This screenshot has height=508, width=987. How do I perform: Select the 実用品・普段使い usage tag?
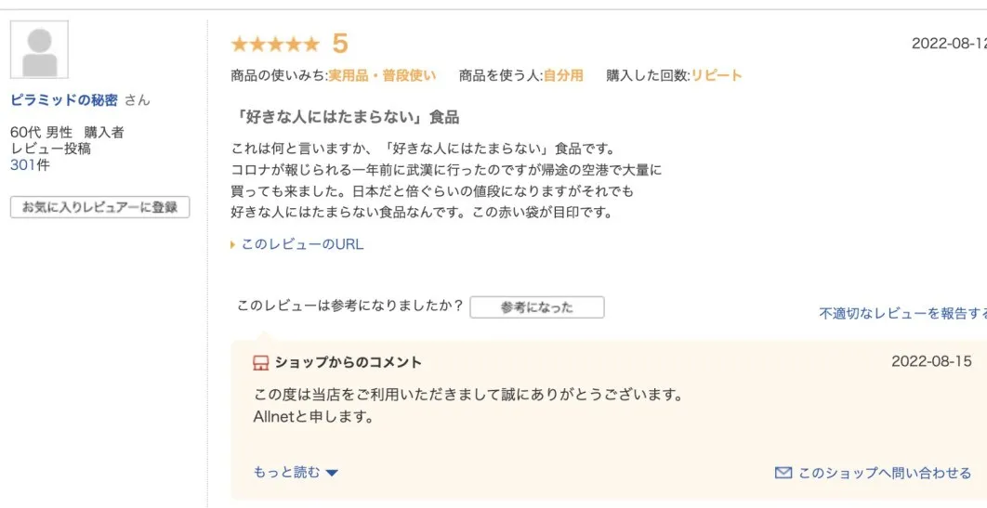[382, 76]
